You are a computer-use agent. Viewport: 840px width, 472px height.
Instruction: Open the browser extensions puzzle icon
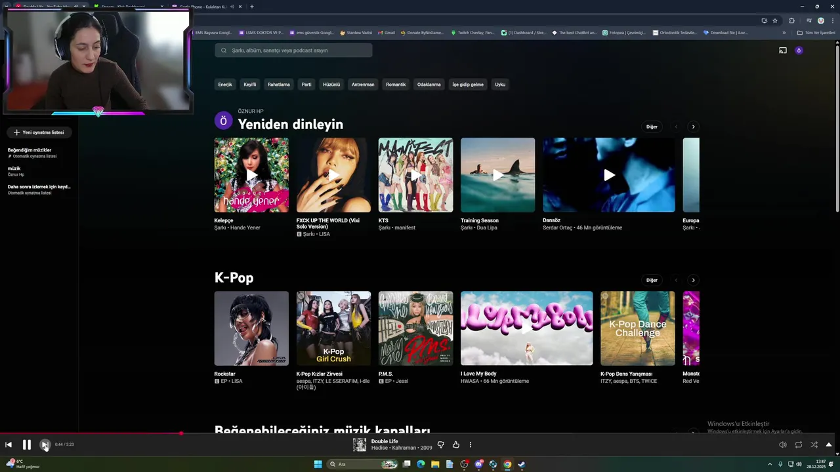(x=791, y=20)
